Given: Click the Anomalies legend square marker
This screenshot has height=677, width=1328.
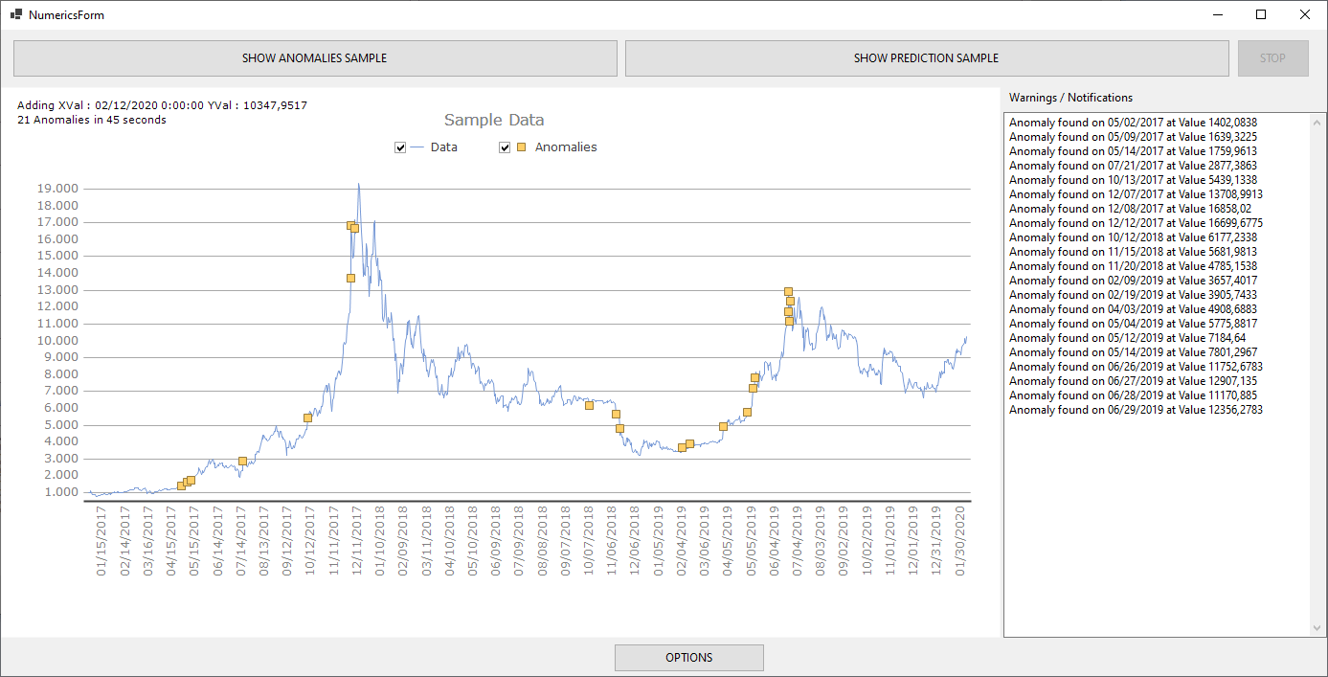Looking at the screenshot, I should point(522,147).
